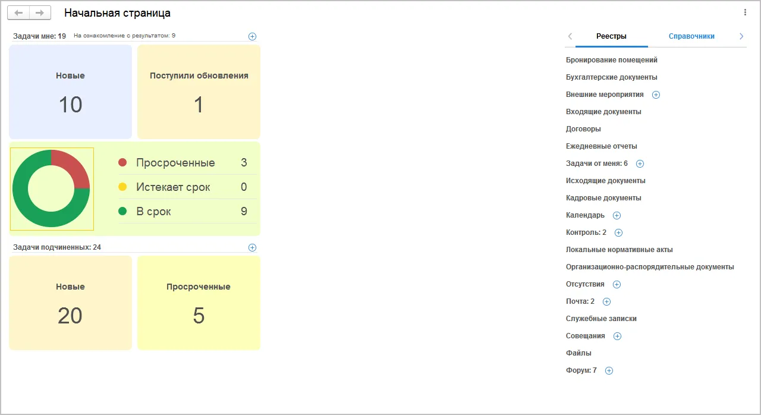Open Контроль: 2 link
This screenshot has width=761, height=415.
tap(586, 232)
